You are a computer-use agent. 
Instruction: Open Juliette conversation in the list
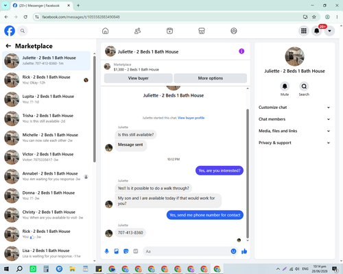pos(46,61)
